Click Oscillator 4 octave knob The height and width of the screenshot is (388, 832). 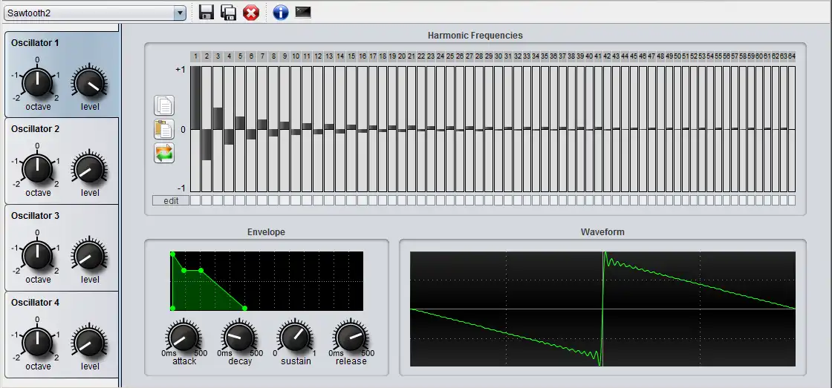point(38,343)
